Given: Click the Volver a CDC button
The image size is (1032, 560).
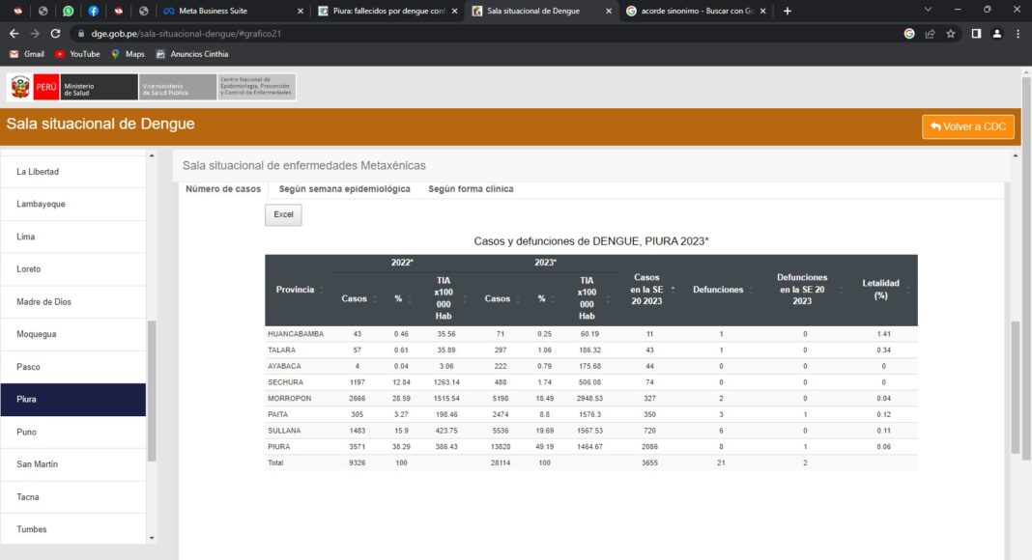Looking at the screenshot, I should [968, 126].
